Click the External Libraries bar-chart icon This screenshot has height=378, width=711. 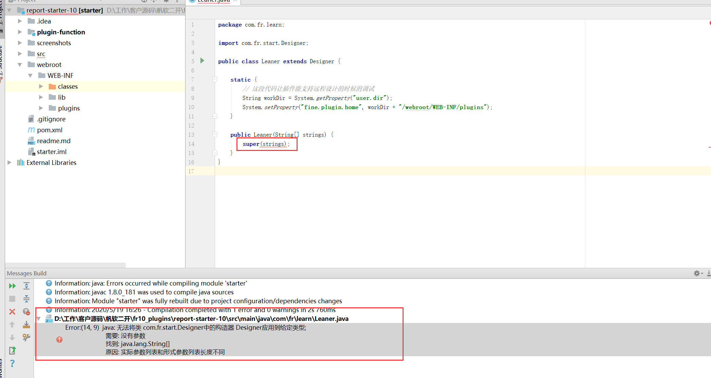tap(21, 162)
